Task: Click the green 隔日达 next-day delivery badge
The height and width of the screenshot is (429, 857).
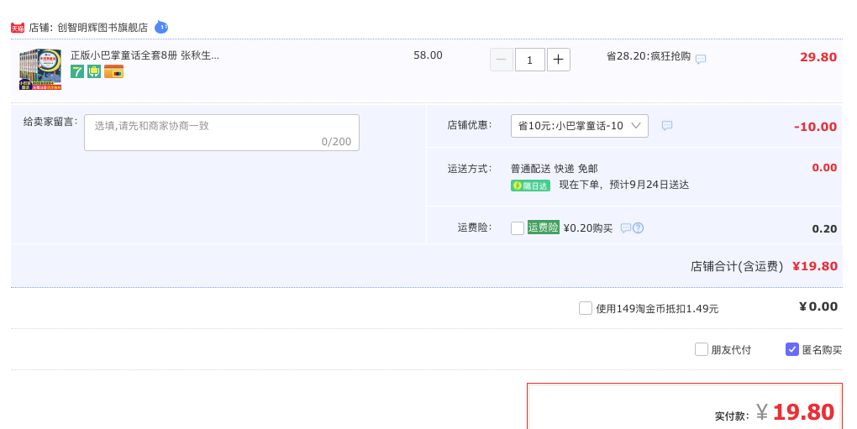Action: point(530,186)
